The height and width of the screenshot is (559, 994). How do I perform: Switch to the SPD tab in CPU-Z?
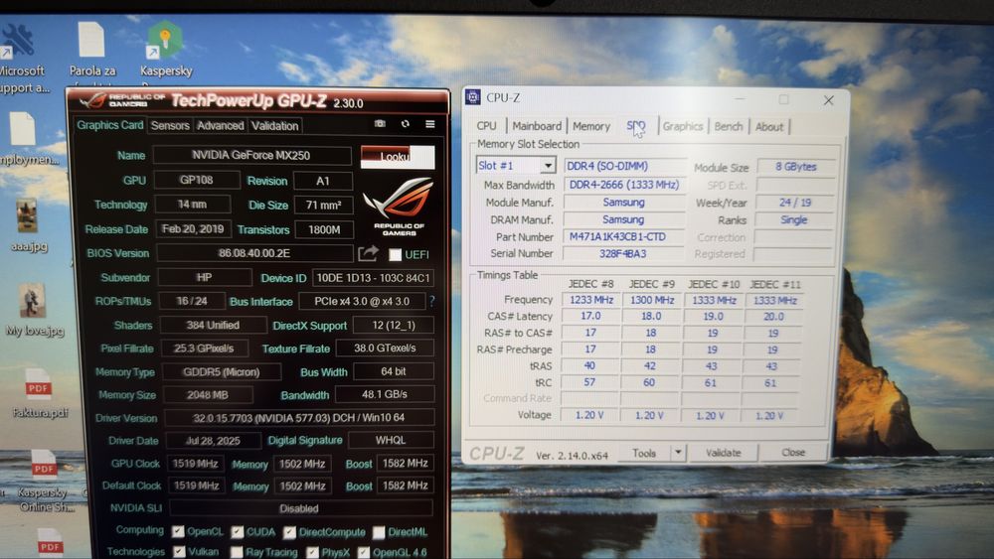tap(636, 125)
